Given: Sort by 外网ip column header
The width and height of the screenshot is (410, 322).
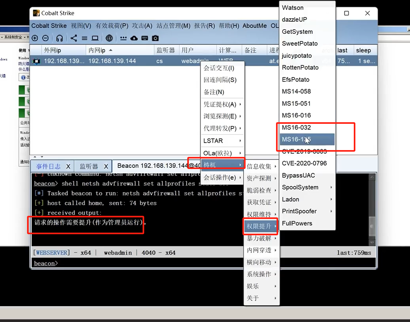Looking at the screenshot, I should [x=64, y=50].
